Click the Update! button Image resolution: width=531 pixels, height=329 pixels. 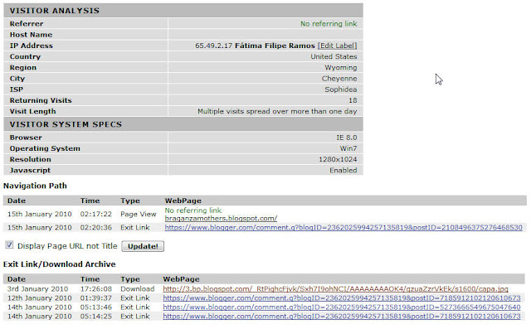143,246
